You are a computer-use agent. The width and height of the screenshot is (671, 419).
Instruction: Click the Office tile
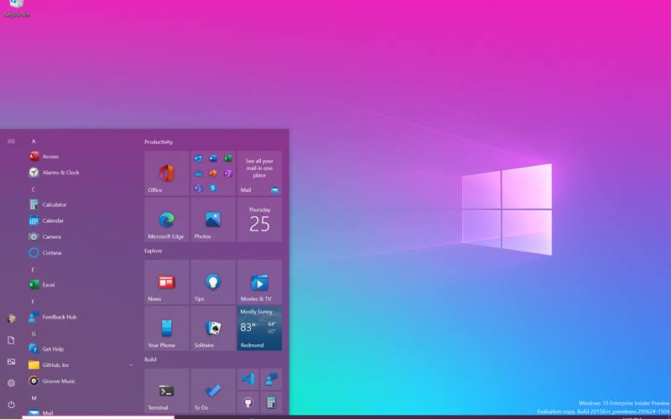tap(167, 173)
